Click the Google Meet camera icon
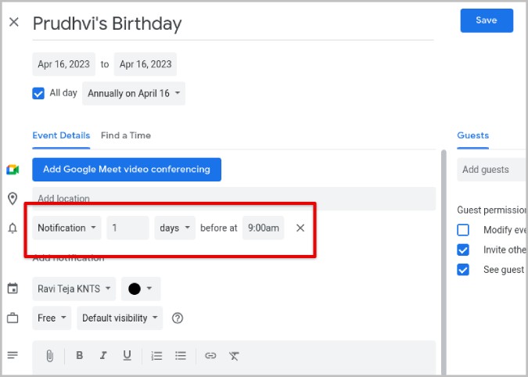The image size is (528, 377). (x=13, y=170)
